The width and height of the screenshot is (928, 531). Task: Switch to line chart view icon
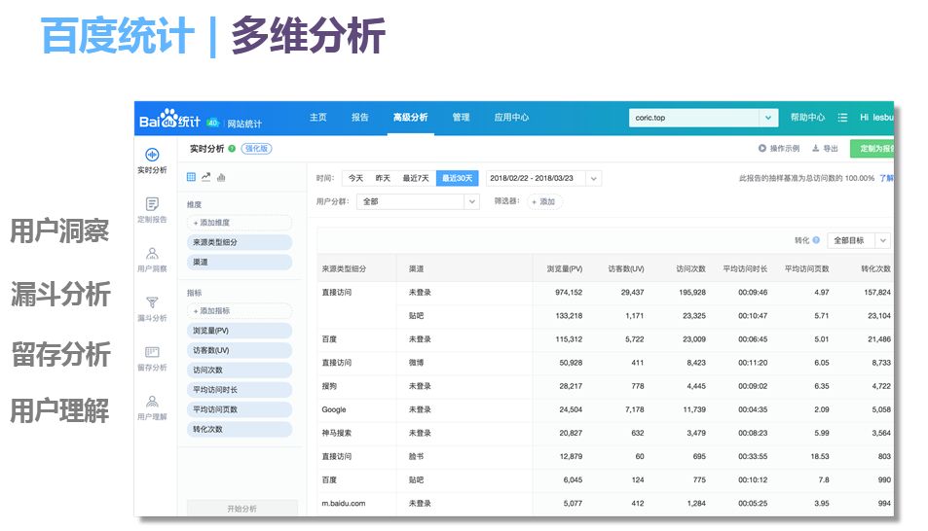coord(206,177)
